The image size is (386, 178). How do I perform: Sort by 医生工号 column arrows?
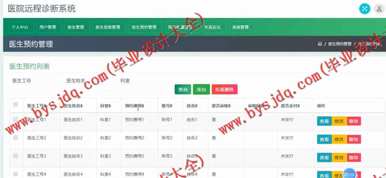(x=45, y=106)
